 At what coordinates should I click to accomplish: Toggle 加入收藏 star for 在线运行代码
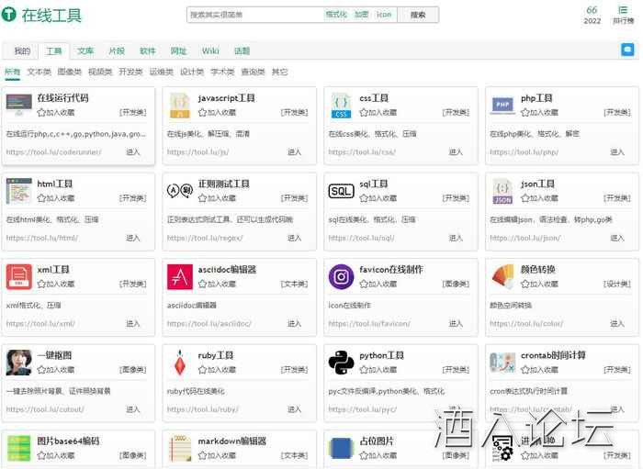click(41, 113)
